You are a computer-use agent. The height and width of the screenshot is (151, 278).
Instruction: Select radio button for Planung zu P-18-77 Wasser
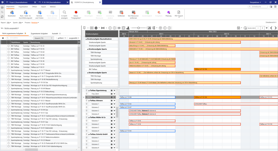coord(8,70)
